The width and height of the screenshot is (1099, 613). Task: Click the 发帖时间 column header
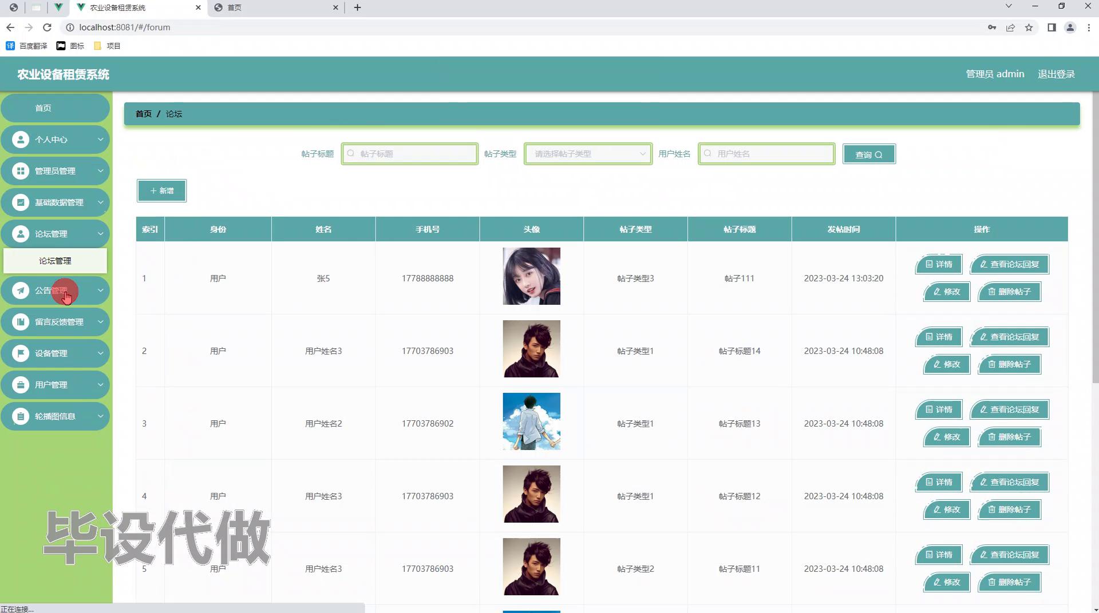(x=844, y=229)
